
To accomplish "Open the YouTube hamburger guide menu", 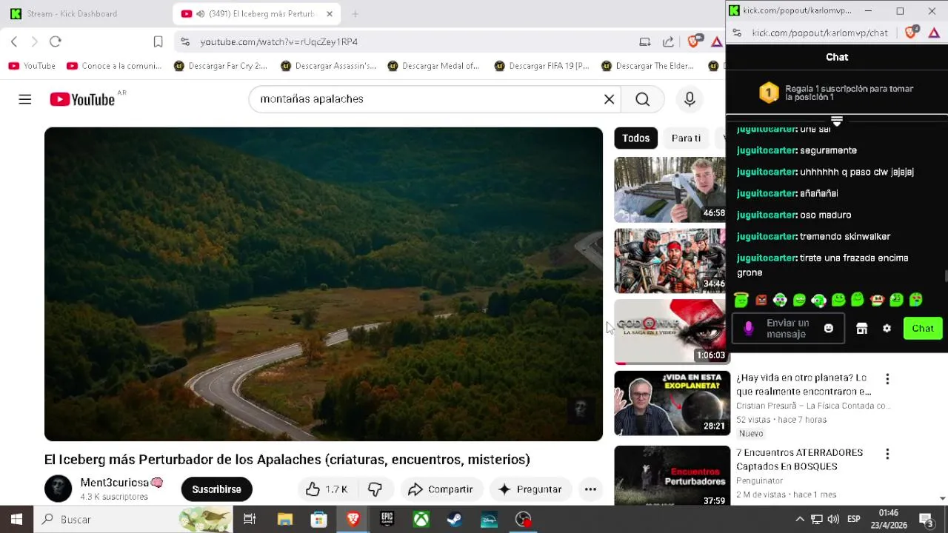I will [25, 99].
